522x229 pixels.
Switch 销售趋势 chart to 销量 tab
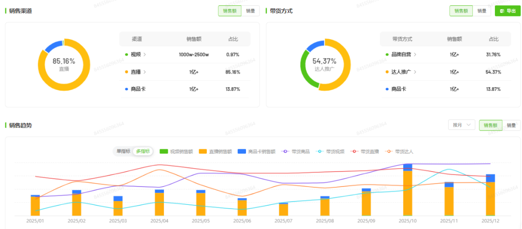point(511,125)
